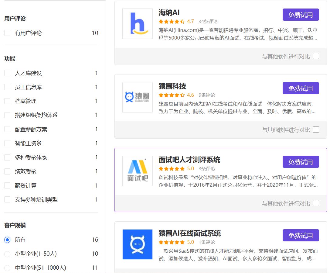
Task: Click the star rating for 猿圈AI在线面试系统
Action: [x=172, y=242]
